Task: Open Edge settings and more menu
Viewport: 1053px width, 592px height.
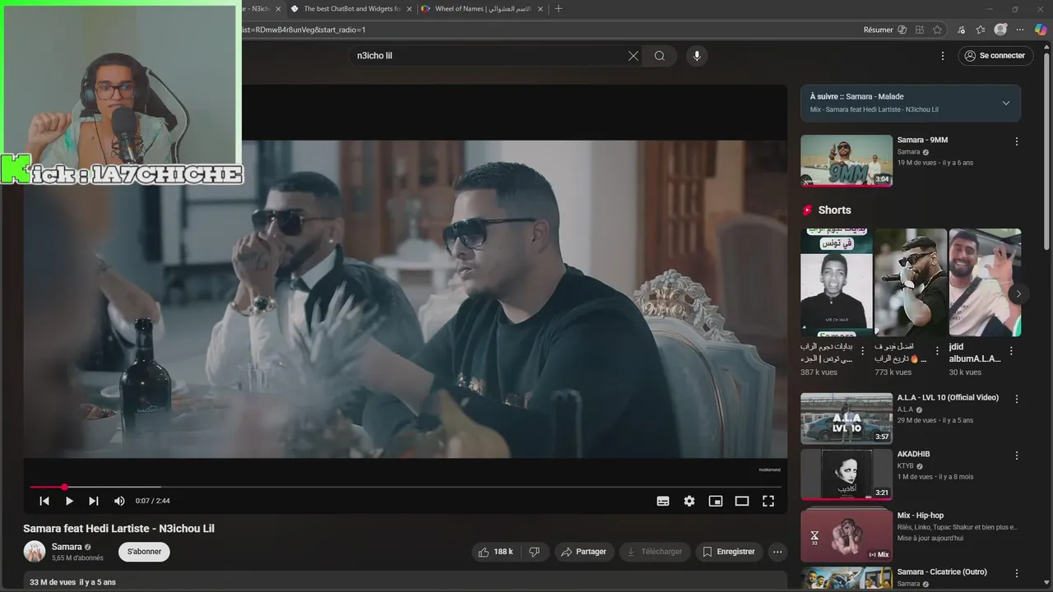Action: [x=1021, y=30]
